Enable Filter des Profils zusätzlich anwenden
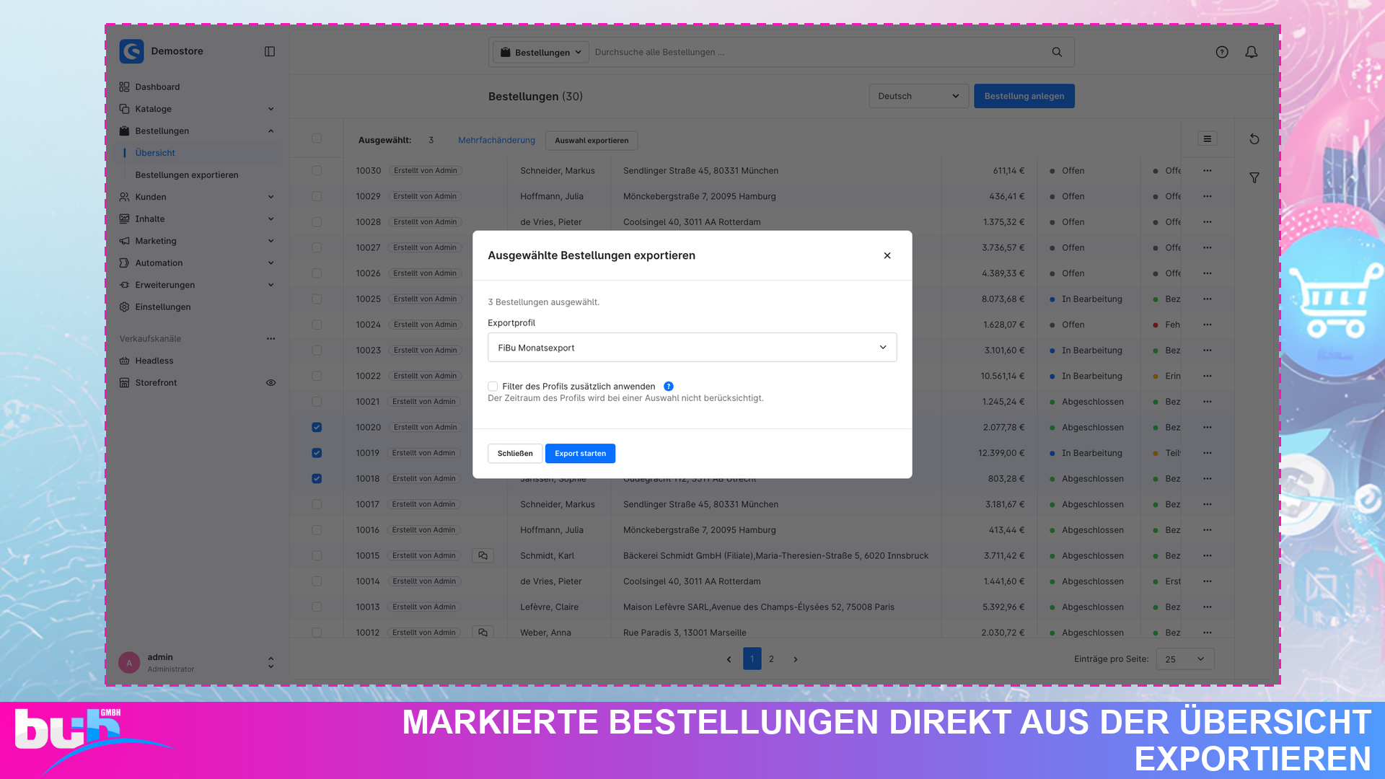 [493, 387]
